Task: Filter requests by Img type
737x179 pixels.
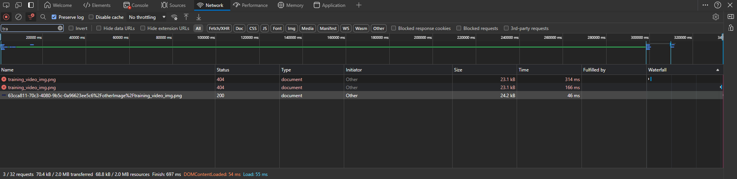Action: pyautogui.click(x=291, y=28)
